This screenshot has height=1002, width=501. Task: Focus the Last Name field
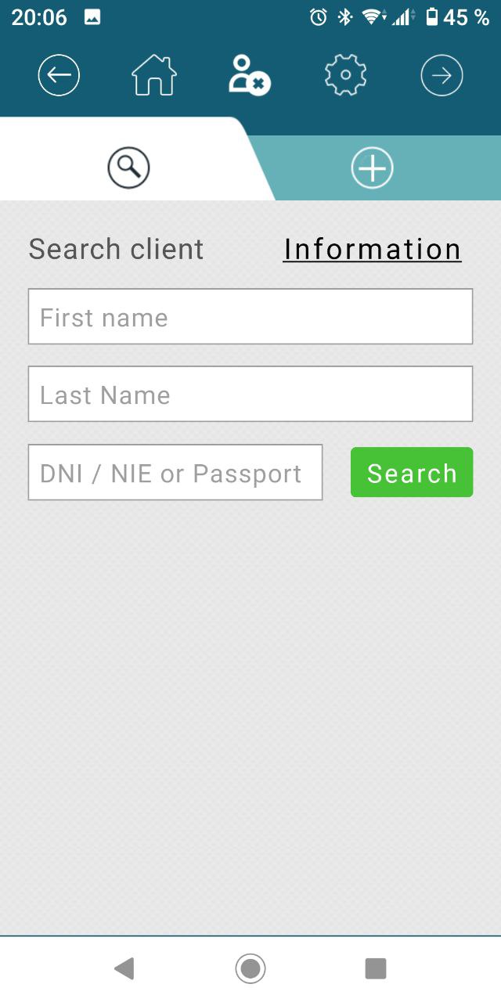click(x=250, y=395)
